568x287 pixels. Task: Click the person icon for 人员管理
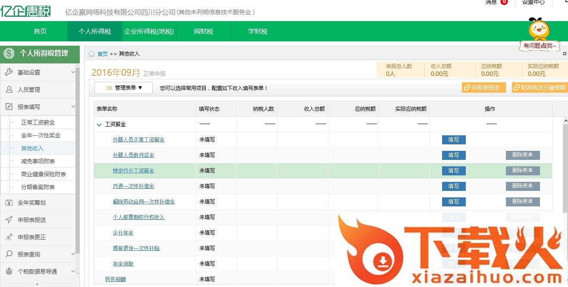coord(9,90)
